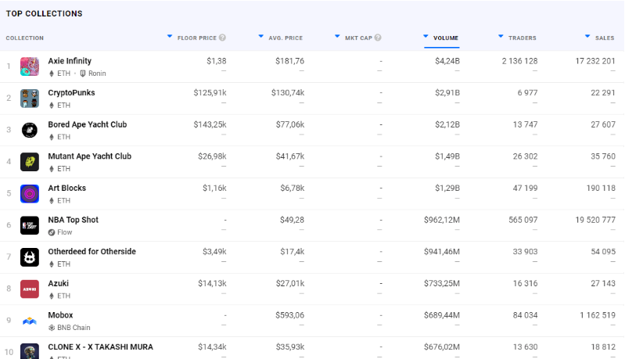Open the NBA Top Shot link
Image resolution: width=625 pixels, height=359 pixels.
(x=73, y=220)
